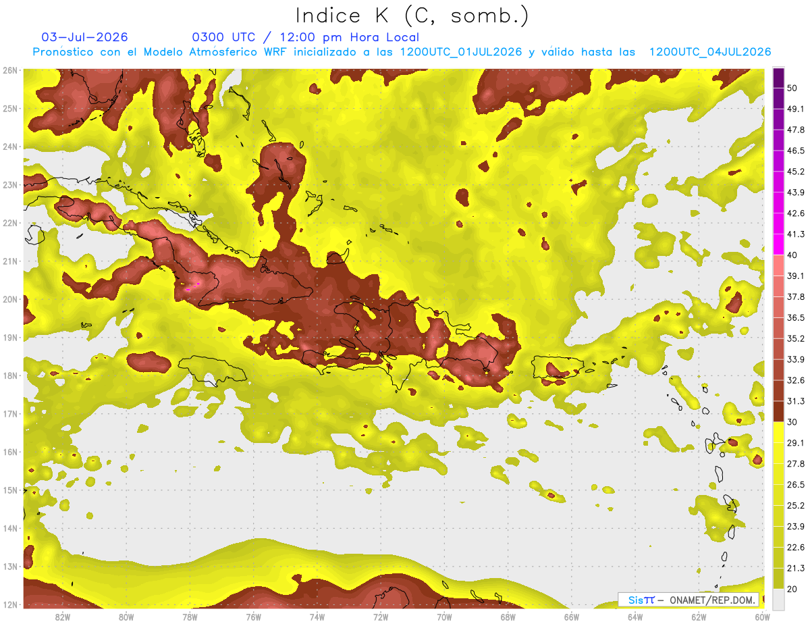The image size is (810, 626).
Task: Click the 27.8 value on the color scale
Action: click(x=796, y=464)
